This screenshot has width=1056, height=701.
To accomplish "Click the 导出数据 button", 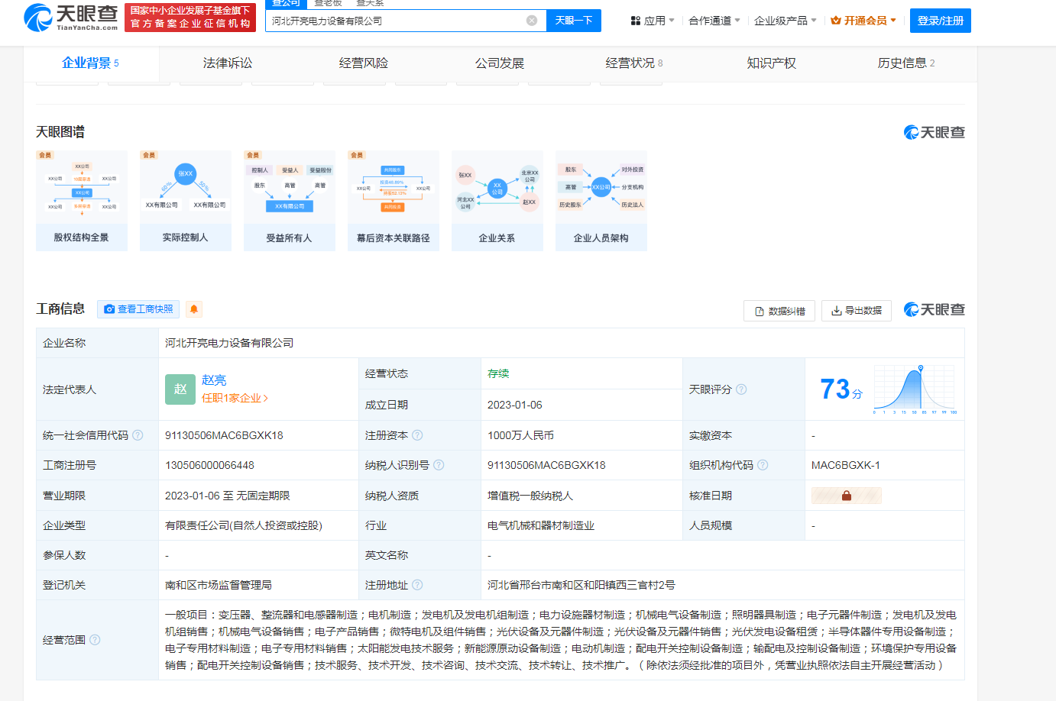I will pos(857,311).
